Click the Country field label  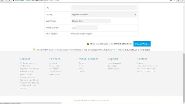point(49,15)
